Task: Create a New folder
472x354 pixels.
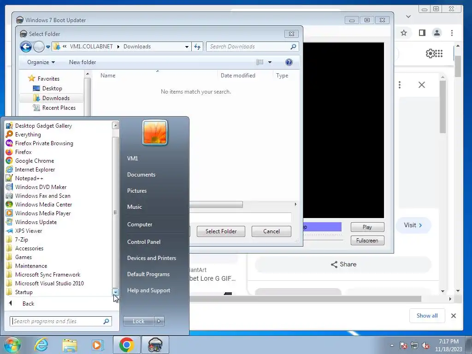Action: click(83, 62)
